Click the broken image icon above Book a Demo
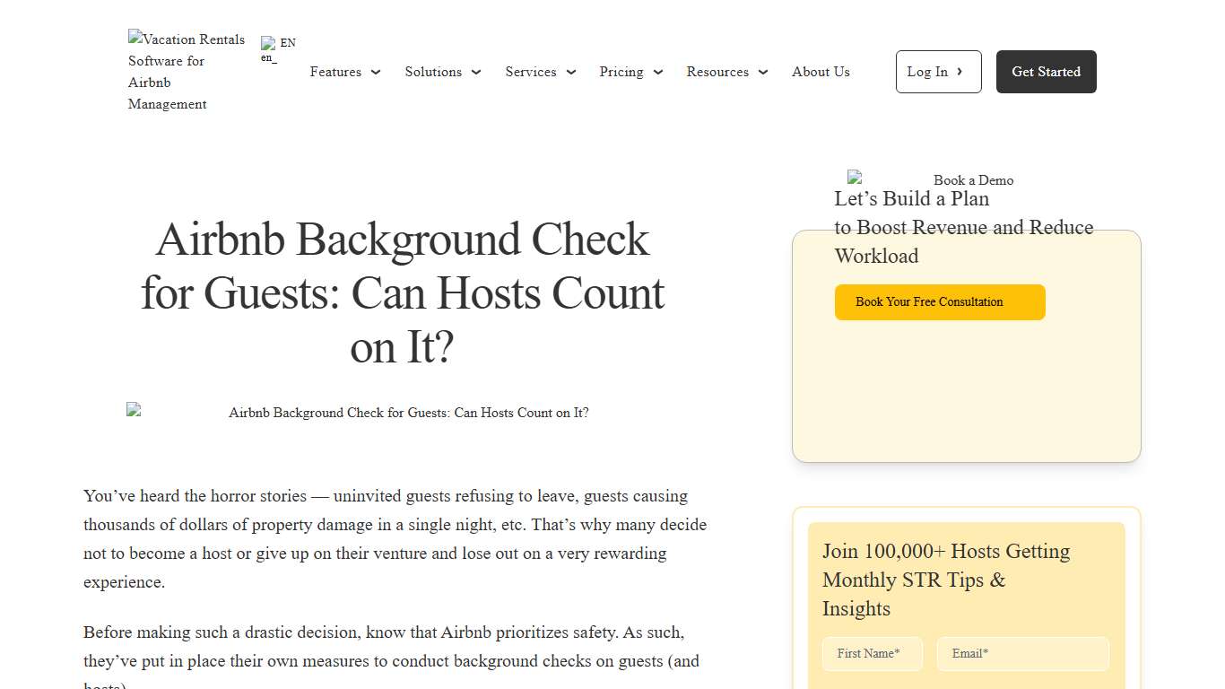This screenshot has width=1225, height=689. click(x=854, y=177)
